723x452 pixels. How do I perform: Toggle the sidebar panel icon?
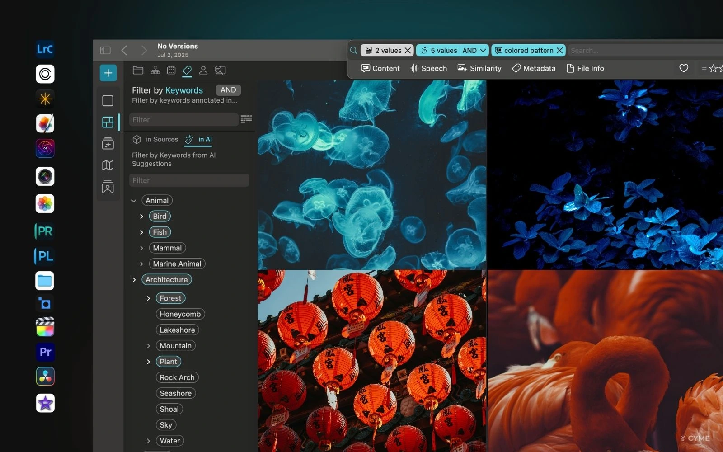(105, 50)
